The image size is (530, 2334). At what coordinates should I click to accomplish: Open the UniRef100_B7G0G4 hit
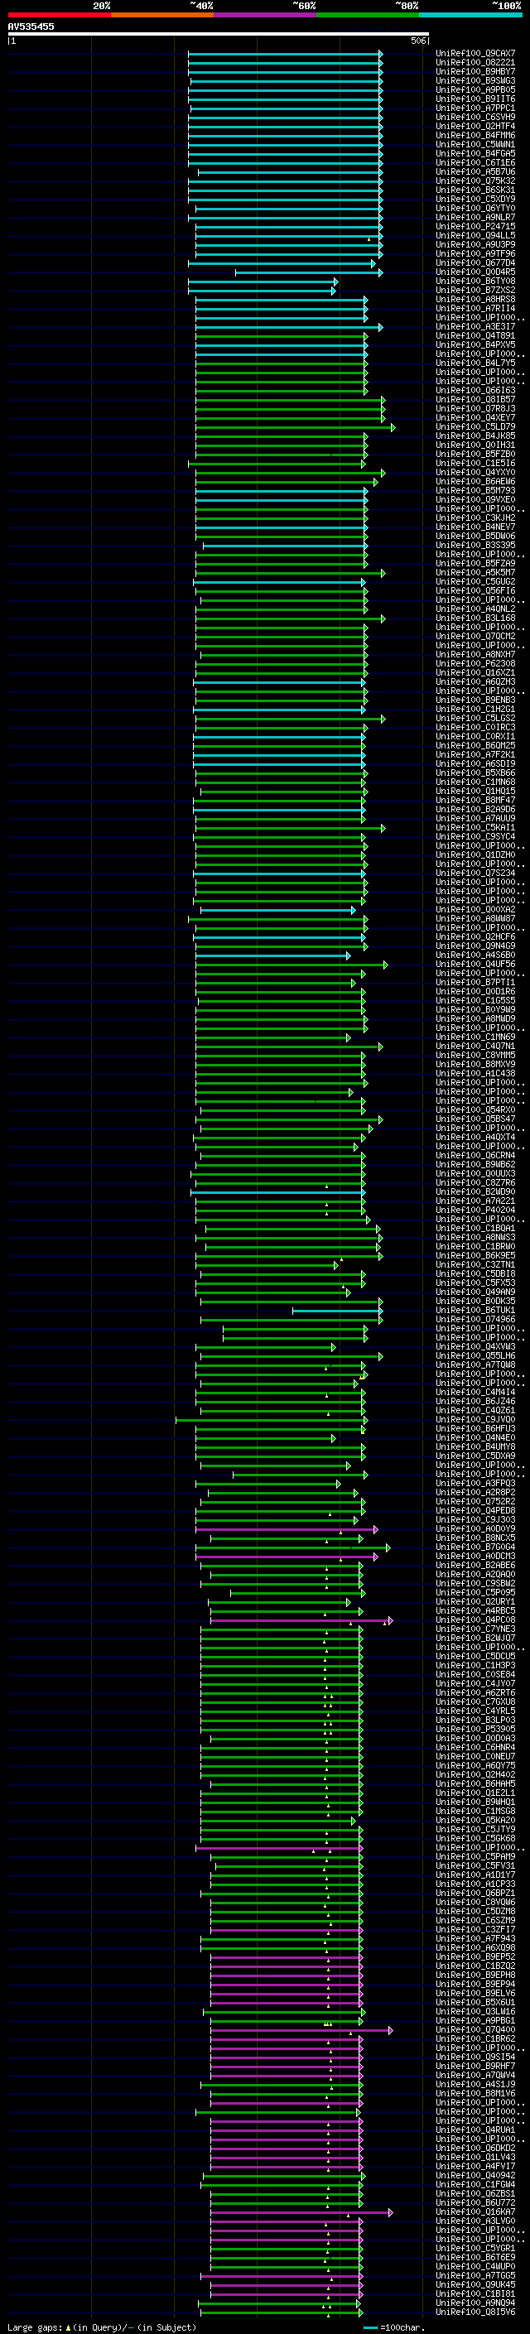[475, 1547]
